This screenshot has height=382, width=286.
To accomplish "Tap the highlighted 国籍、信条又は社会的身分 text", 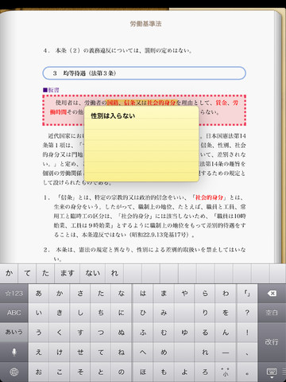I will coord(141,103).
